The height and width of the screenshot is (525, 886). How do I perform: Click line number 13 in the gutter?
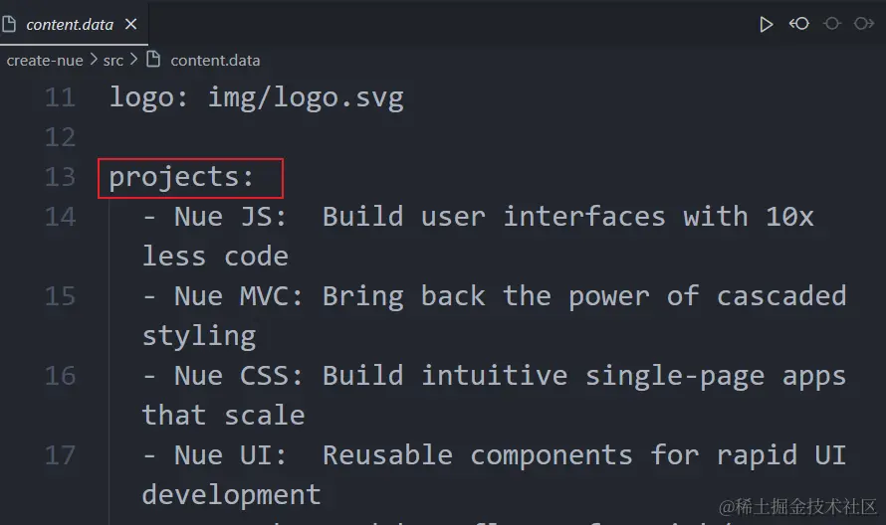click(x=60, y=177)
